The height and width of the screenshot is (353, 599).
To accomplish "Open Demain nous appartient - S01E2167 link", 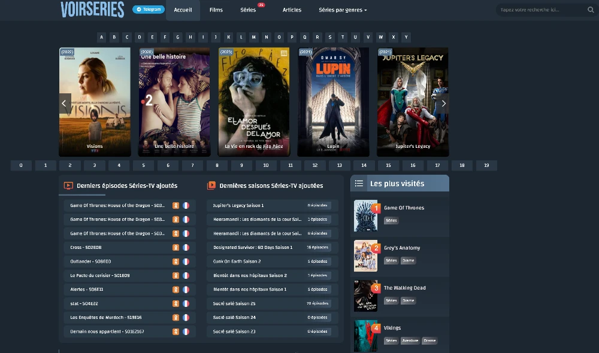I will 107,331.
